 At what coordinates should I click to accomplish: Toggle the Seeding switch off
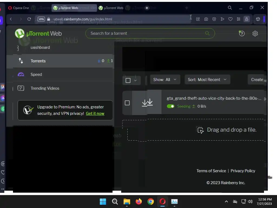(x=170, y=106)
